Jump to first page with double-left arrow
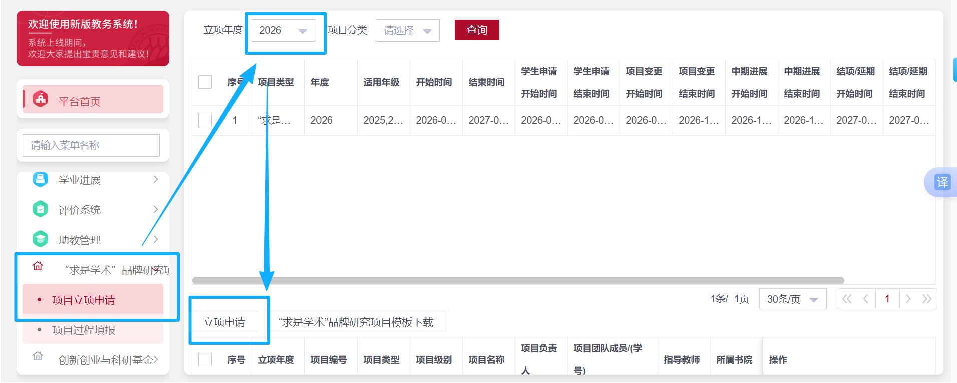The height and width of the screenshot is (383, 957). [x=847, y=299]
